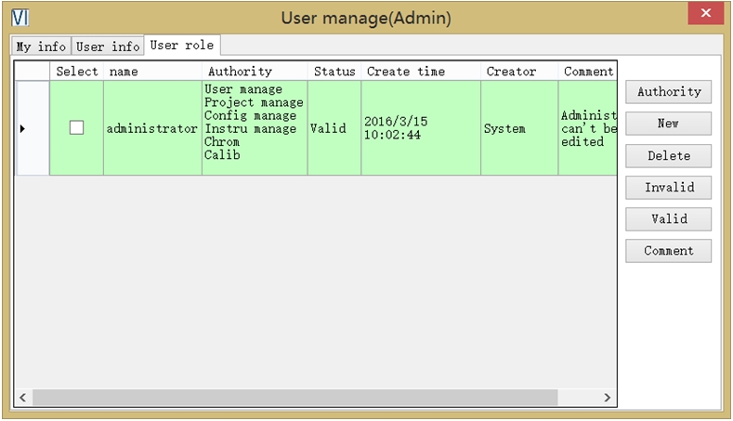Click the app icon in title bar
733x421 pixels.
coord(19,18)
